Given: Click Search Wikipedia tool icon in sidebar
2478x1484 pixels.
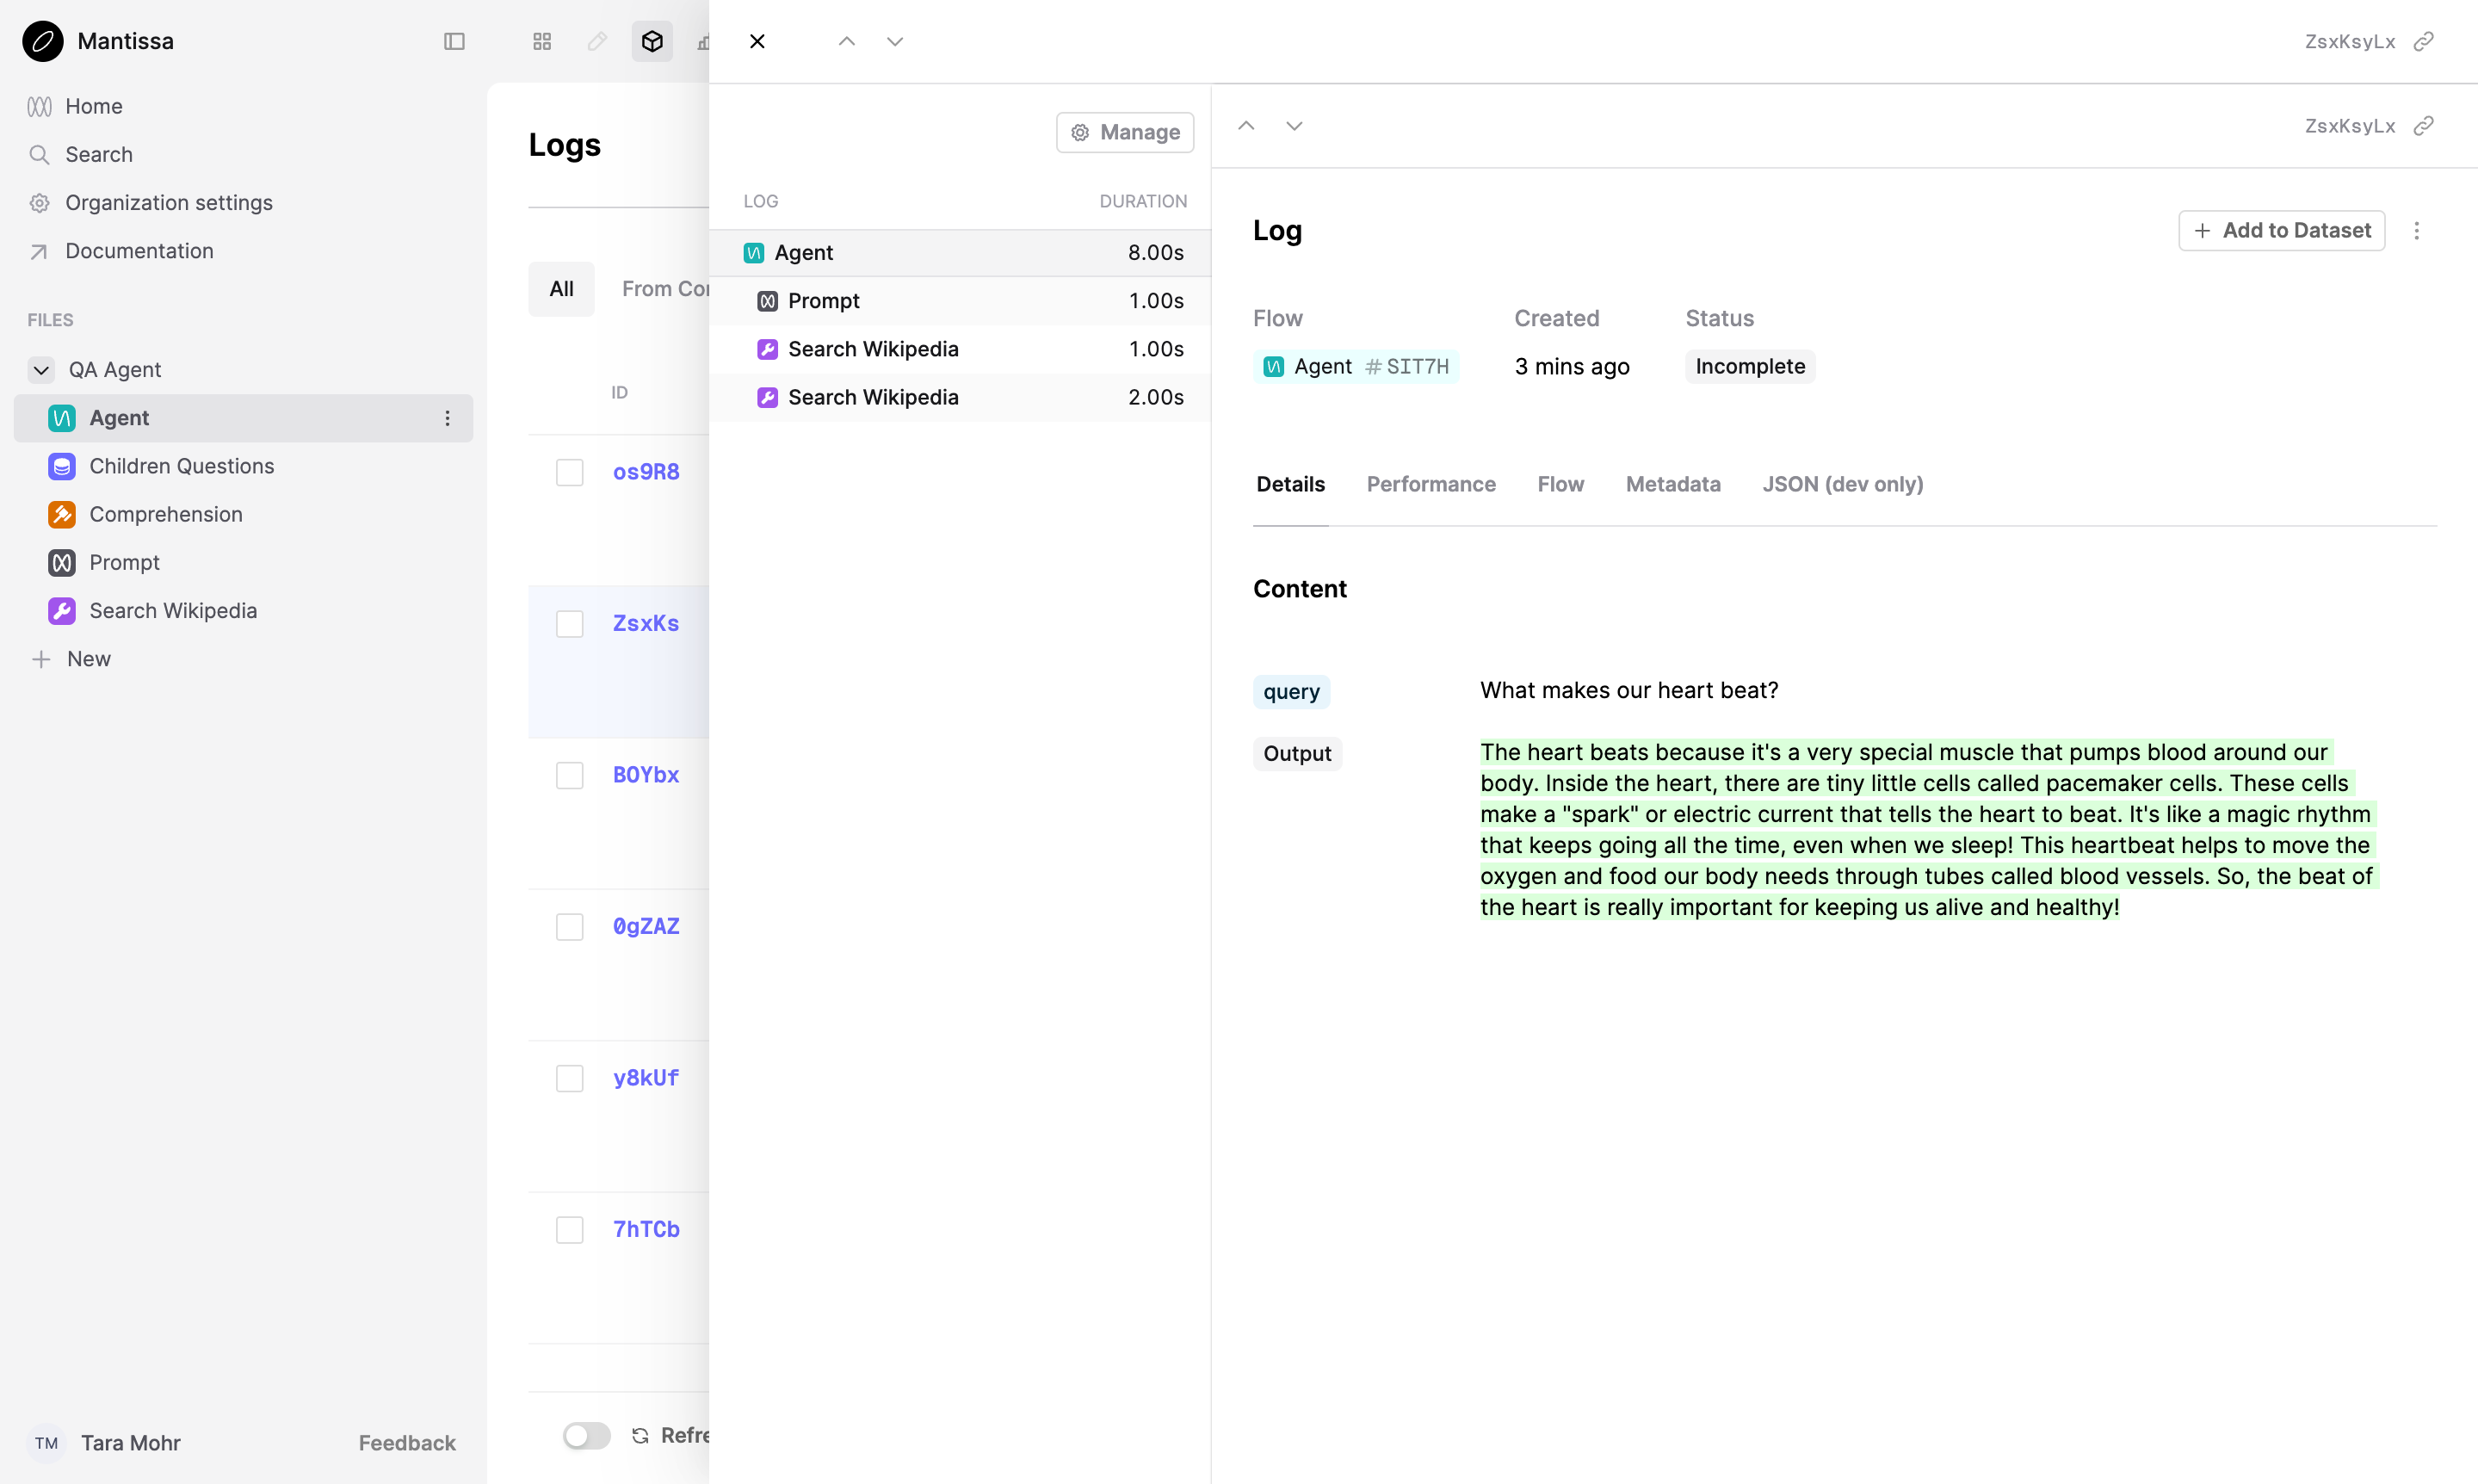Looking at the screenshot, I should tap(62, 610).
